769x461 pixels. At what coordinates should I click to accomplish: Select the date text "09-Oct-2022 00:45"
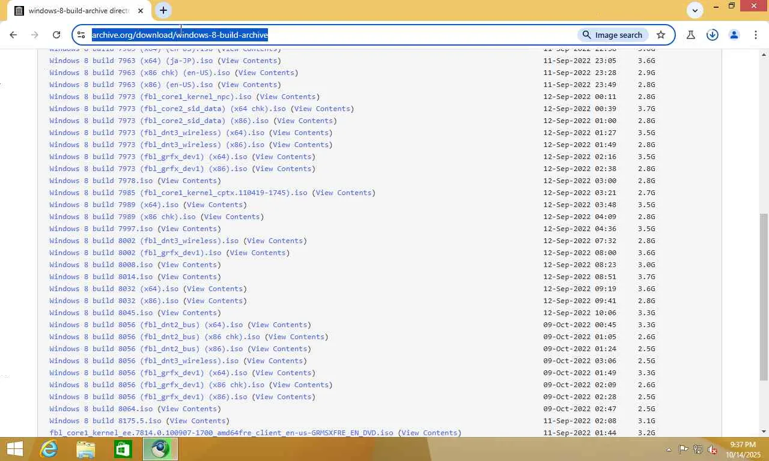coord(580,325)
